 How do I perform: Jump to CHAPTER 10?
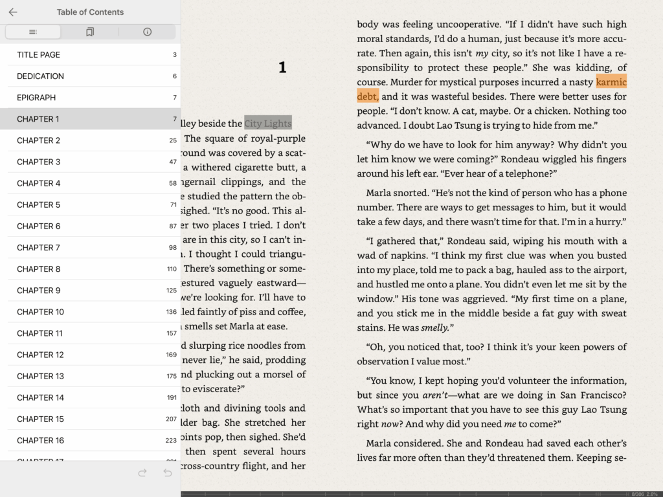tap(91, 312)
